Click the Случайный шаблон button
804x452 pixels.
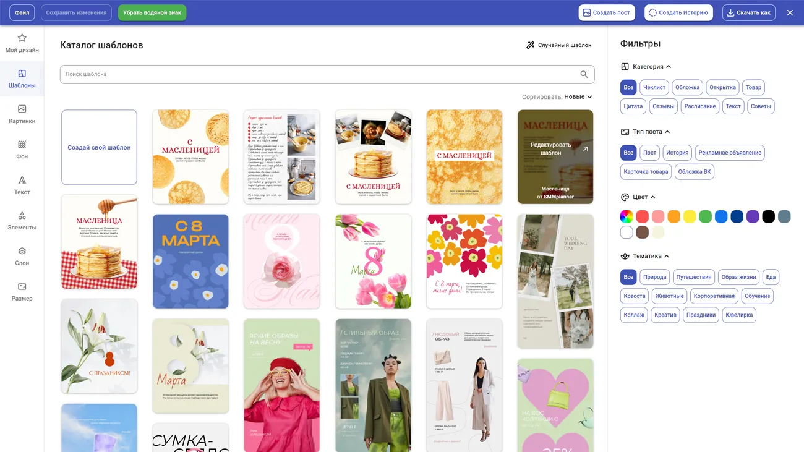tap(558, 45)
